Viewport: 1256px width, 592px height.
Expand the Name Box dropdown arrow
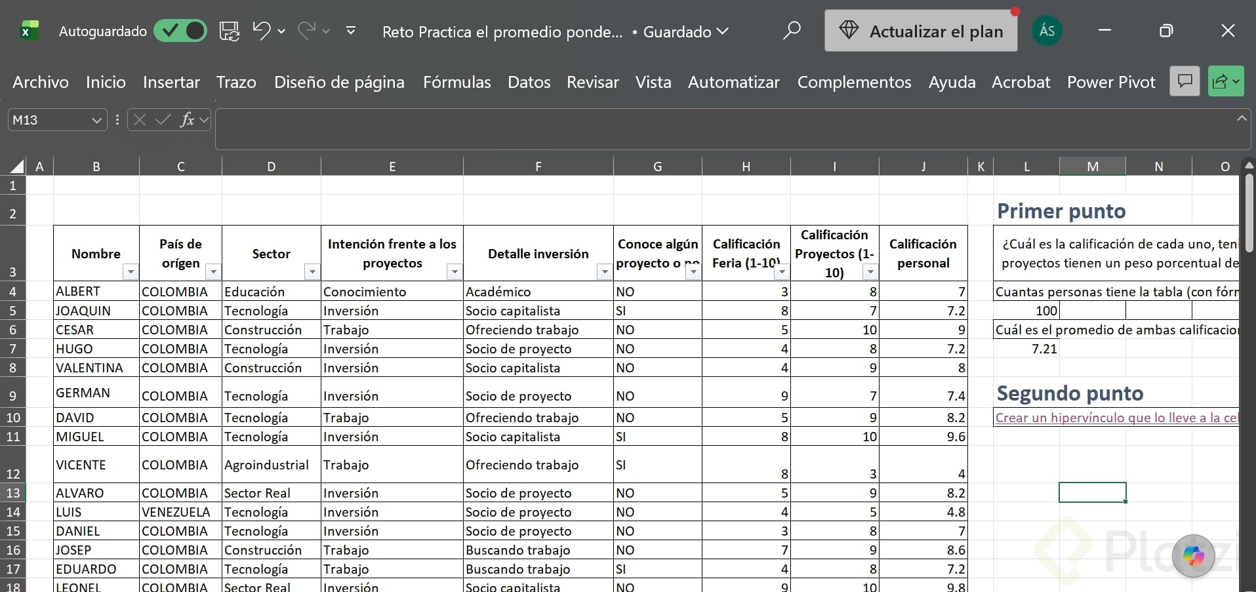click(96, 120)
